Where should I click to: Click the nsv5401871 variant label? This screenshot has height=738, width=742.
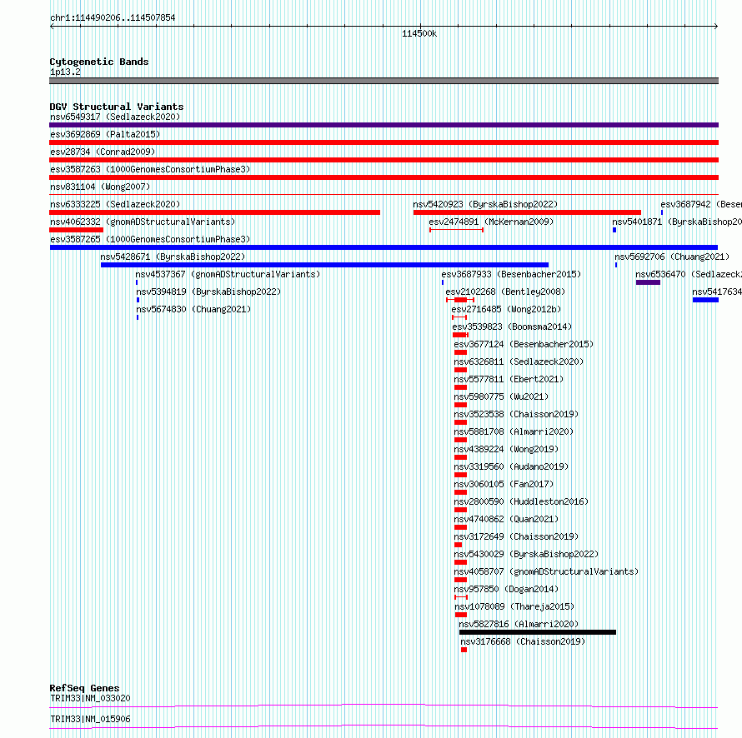click(x=677, y=222)
